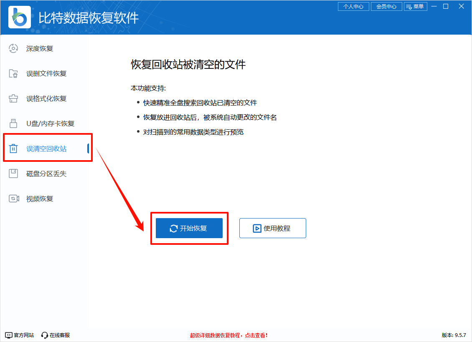This screenshot has height=342, width=472.
Task: Open 会员中心 in title bar
Action: [x=386, y=6]
